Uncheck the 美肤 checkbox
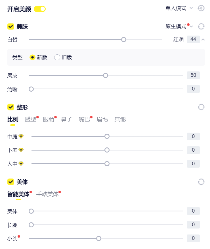 11,26
